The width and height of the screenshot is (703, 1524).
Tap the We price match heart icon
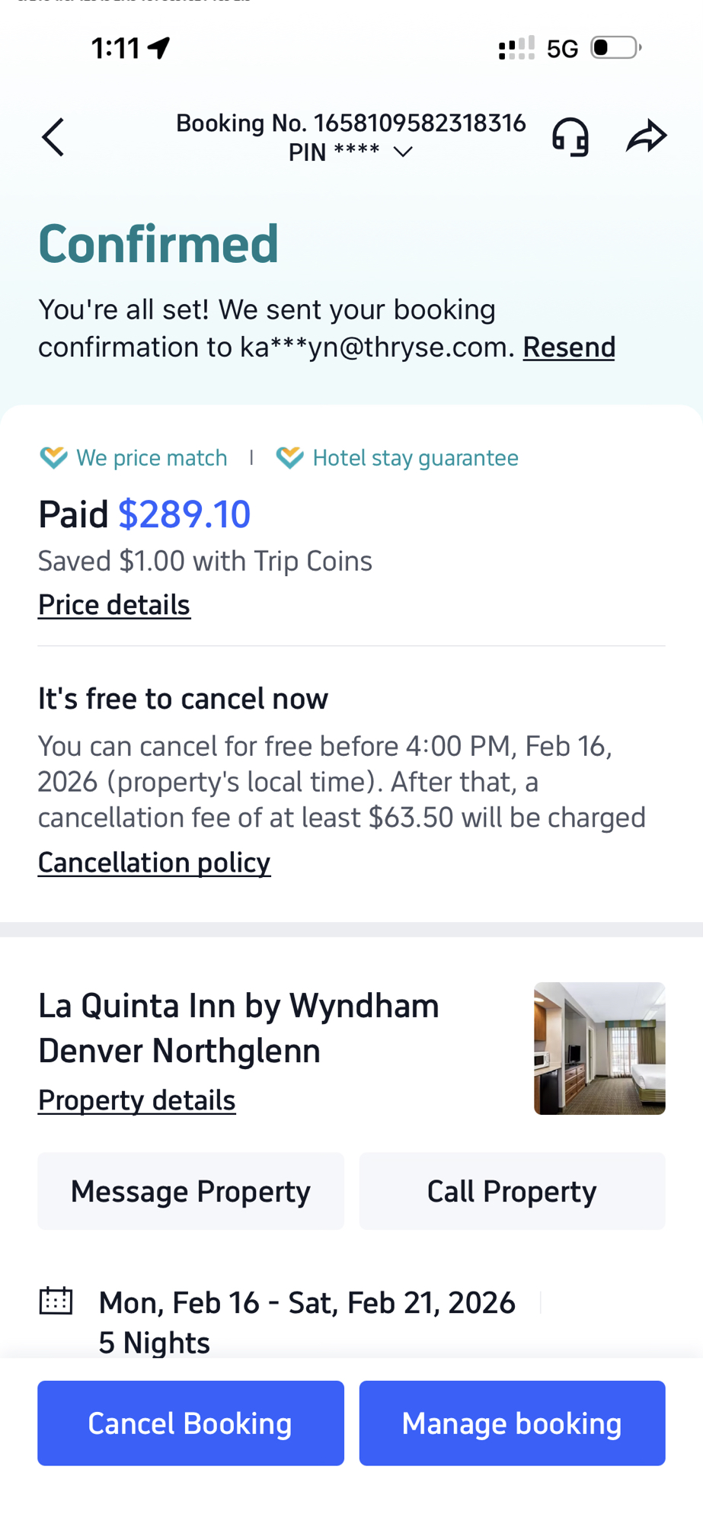coord(53,458)
